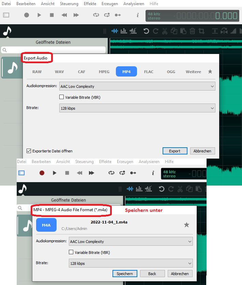Select the OGG format tab
Viewport: 242px width, 285px height.
tap(171, 72)
